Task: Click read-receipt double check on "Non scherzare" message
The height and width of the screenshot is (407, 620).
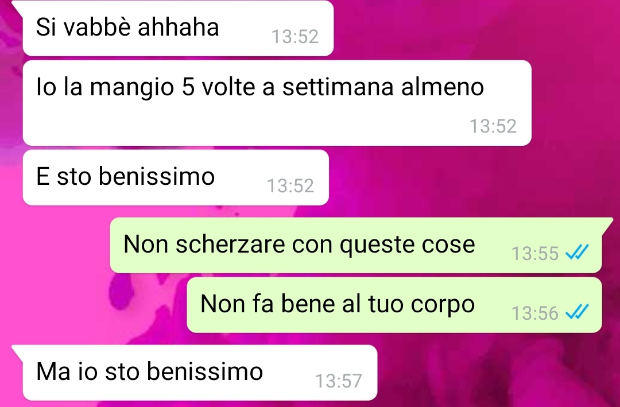Action: coord(577,252)
